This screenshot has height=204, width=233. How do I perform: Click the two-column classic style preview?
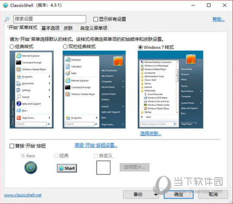94,90
